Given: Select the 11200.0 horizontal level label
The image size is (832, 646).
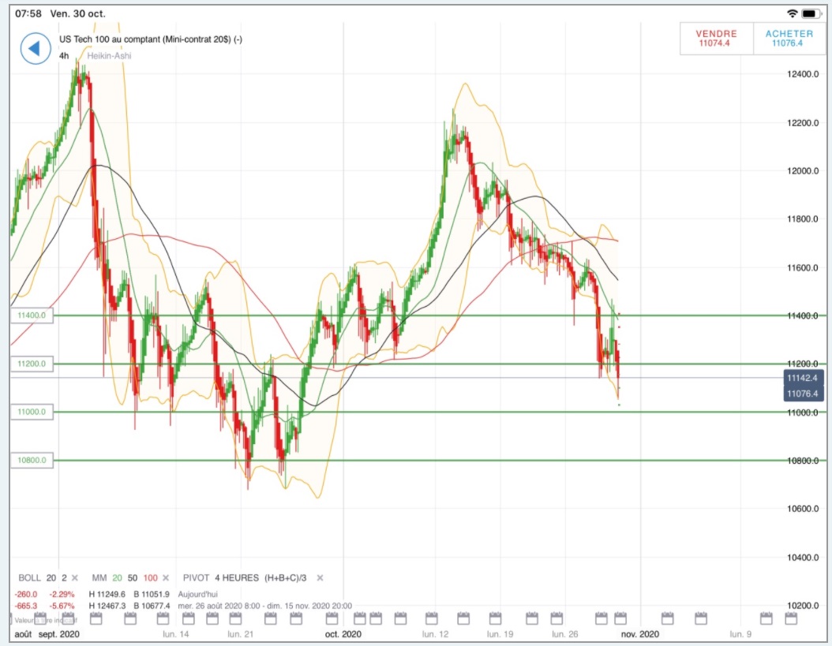Looking at the screenshot, I should 32,364.
